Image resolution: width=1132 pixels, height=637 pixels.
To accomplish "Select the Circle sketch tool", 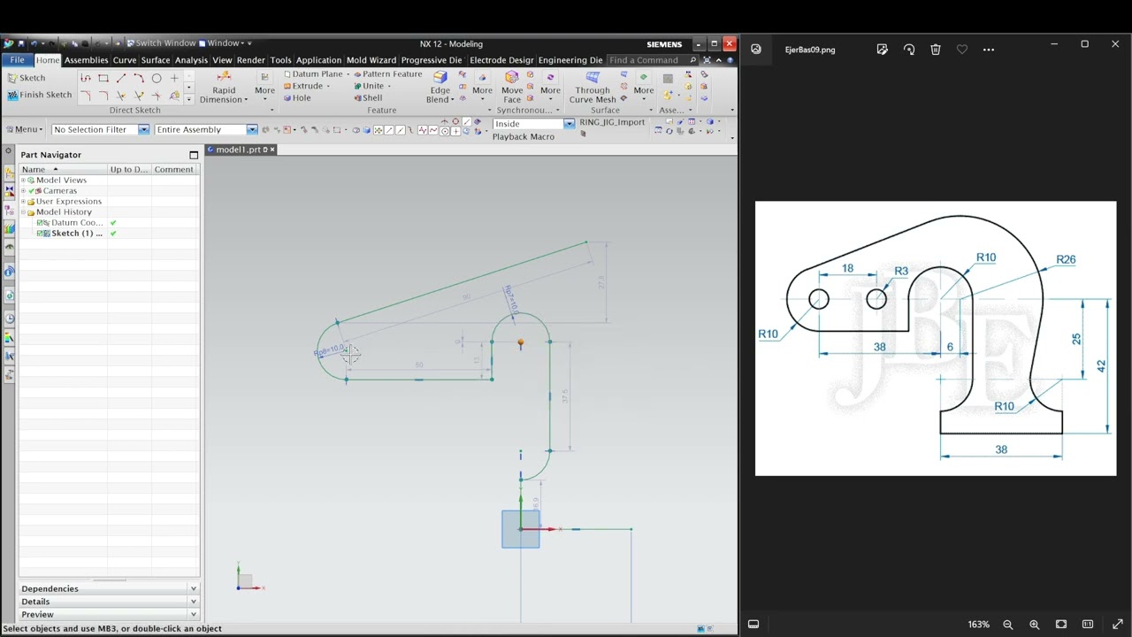I will pyautogui.click(x=157, y=78).
